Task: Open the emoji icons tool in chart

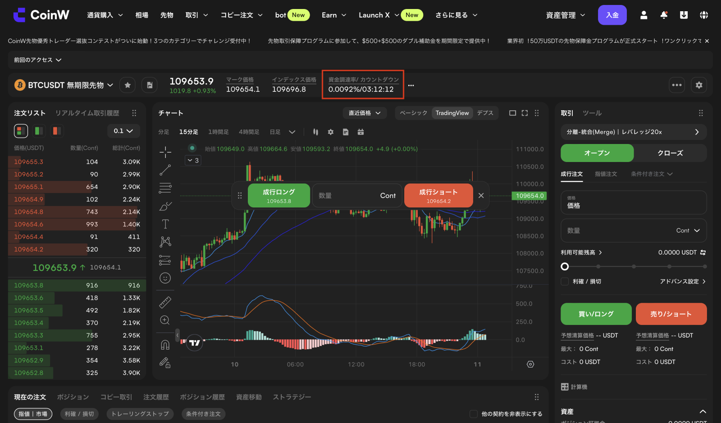Action: (x=165, y=278)
